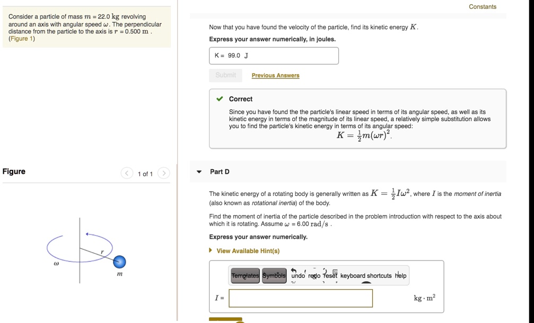This screenshot has width=534, height=323.
Task: Click the grayed-out Submit button
Action: [x=225, y=75]
